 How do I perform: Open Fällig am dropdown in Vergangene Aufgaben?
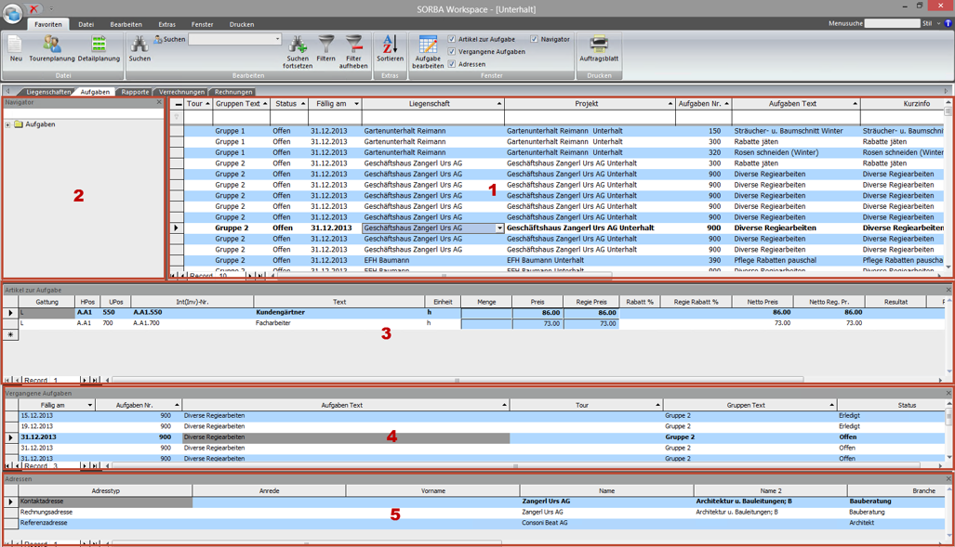tap(89, 405)
